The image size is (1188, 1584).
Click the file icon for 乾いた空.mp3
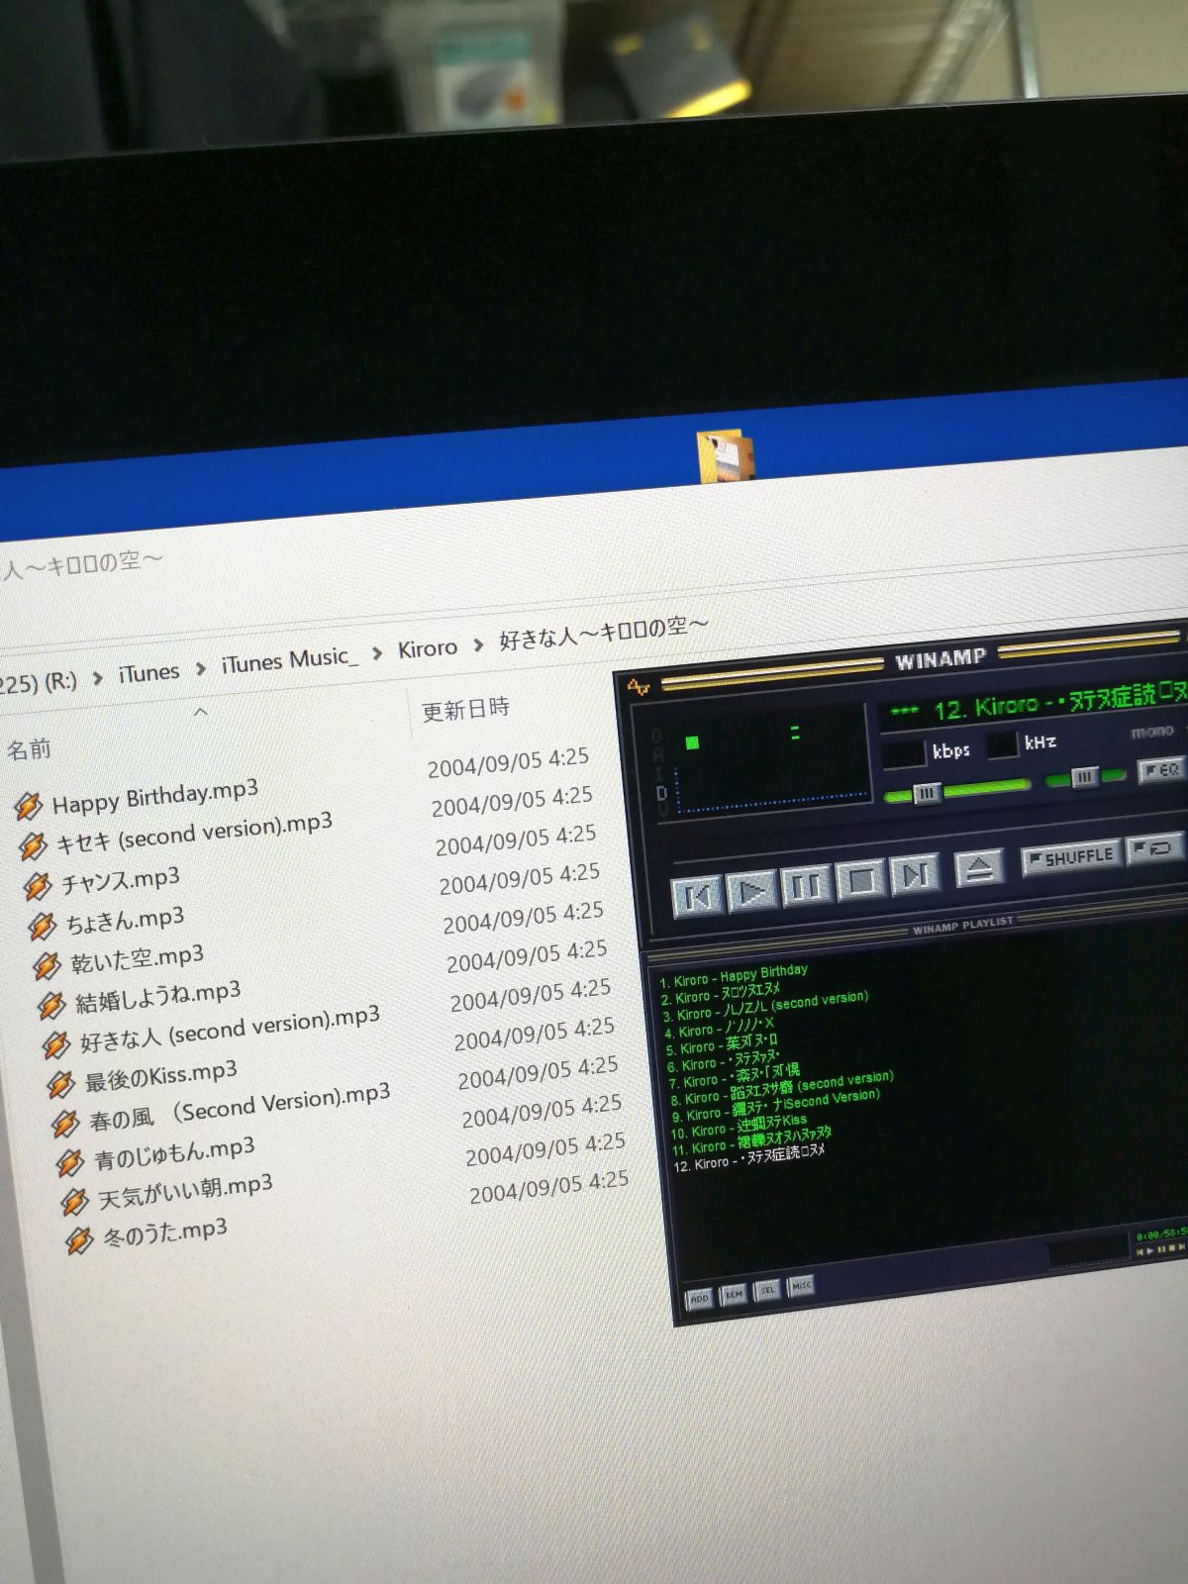(x=47, y=965)
